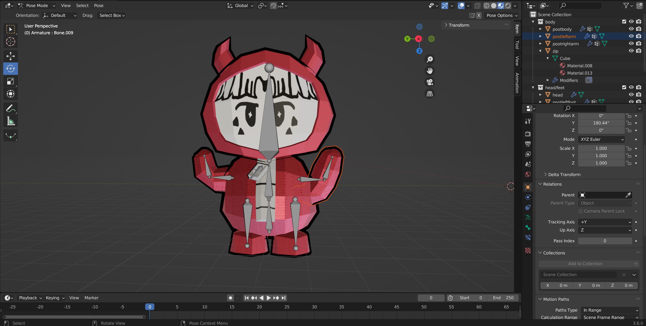Choose the Scale tool
646x326 pixels.
[x=10, y=81]
